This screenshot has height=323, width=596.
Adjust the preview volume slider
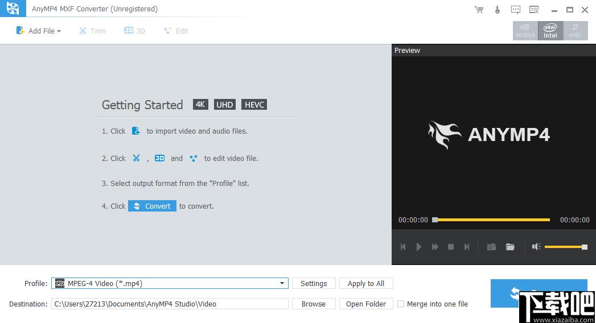tap(565, 247)
